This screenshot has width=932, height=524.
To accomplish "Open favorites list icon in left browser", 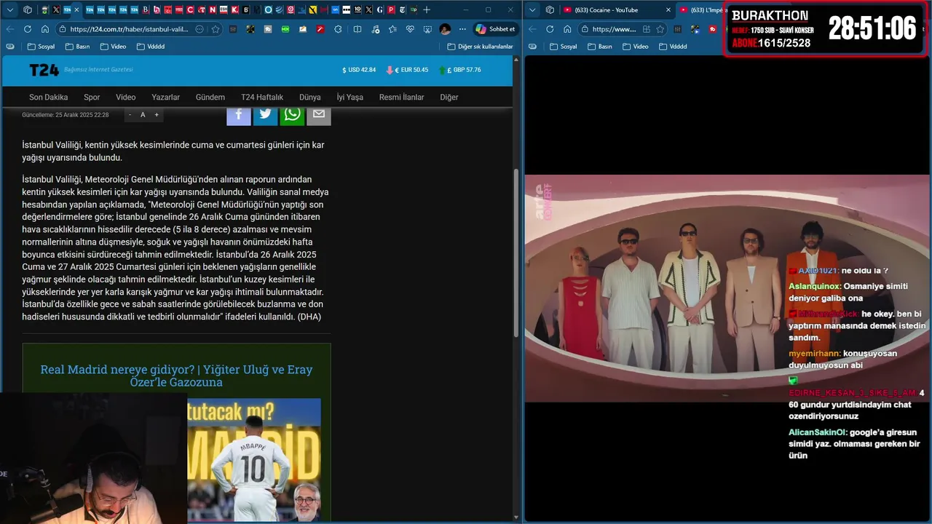I will (x=392, y=29).
